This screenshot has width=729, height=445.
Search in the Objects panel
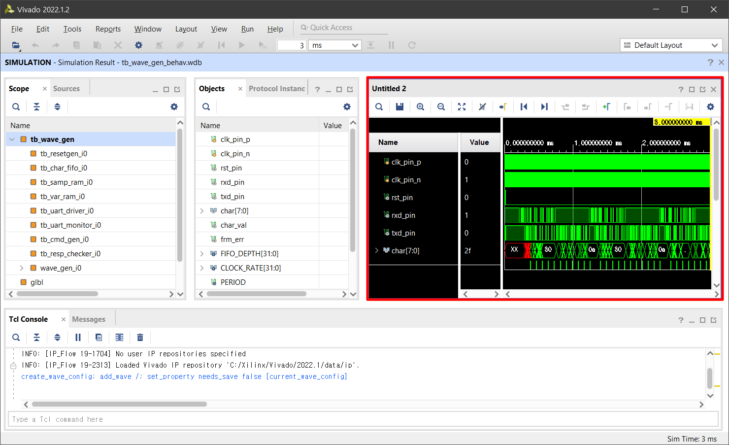coord(206,106)
